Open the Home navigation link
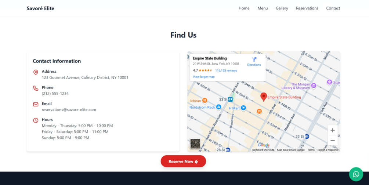The width and height of the screenshot is (369, 185). [244, 8]
